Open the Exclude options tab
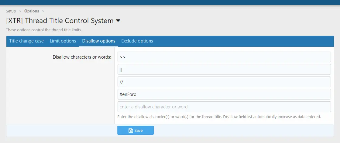Image resolution: width=340 pixels, height=143 pixels. (137, 41)
